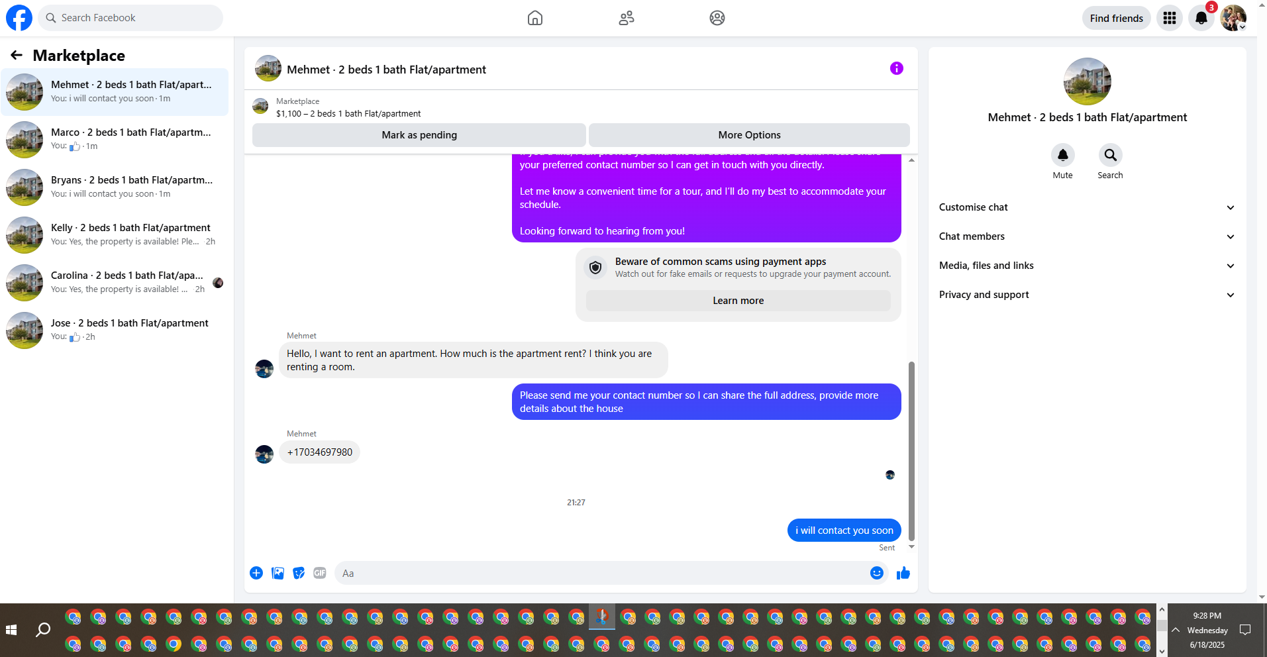The image size is (1267, 657).
Task: Open More Options for the listing
Action: click(749, 135)
